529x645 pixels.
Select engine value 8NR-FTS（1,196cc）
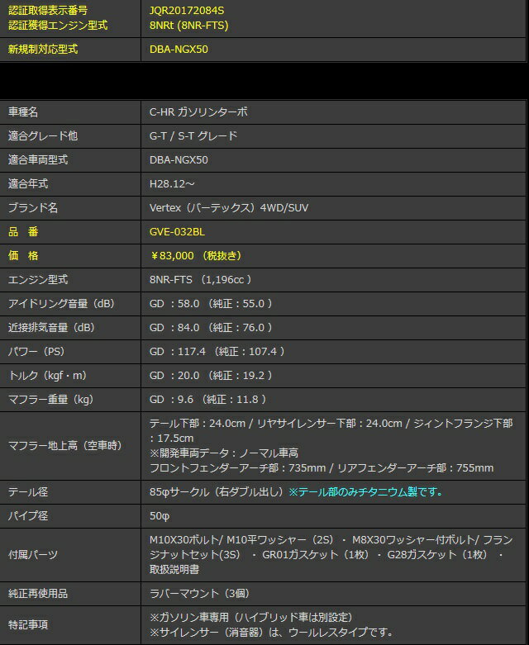point(201,279)
